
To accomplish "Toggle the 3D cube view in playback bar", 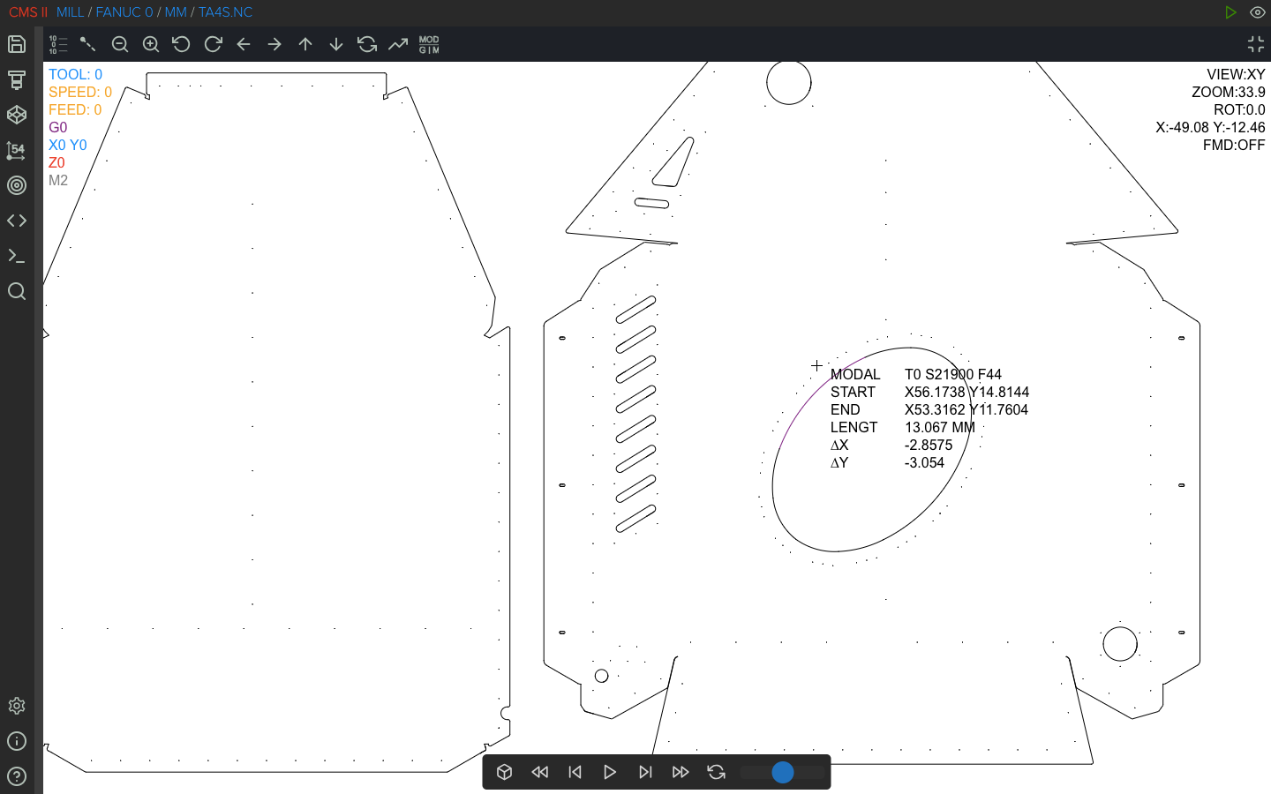I will tap(505, 772).
